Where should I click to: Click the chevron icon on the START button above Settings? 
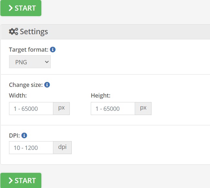[x=11, y=8]
